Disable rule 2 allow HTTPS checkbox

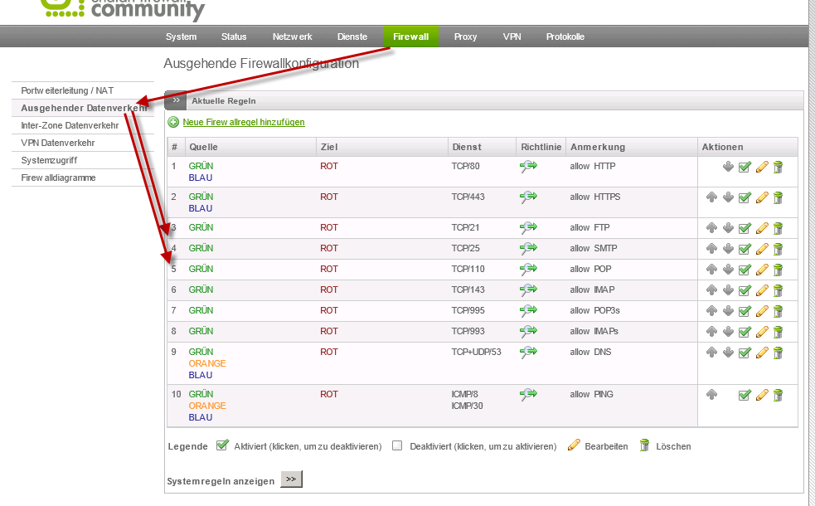click(745, 197)
